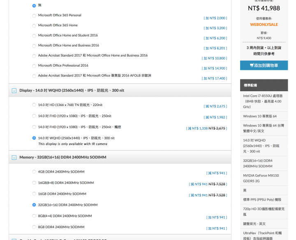Click the cart icon on 添加到購物車 button
Screen dimensions: 296x240
click(x=252, y=65)
